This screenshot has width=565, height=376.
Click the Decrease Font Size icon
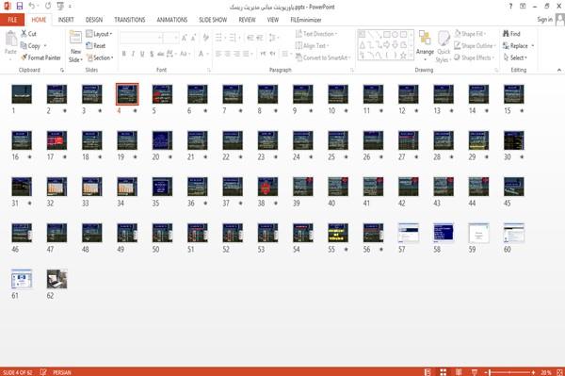(x=193, y=38)
